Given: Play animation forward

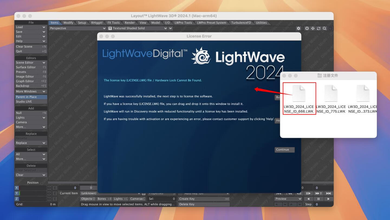Looking at the screenshot, I should click(329, 199).
